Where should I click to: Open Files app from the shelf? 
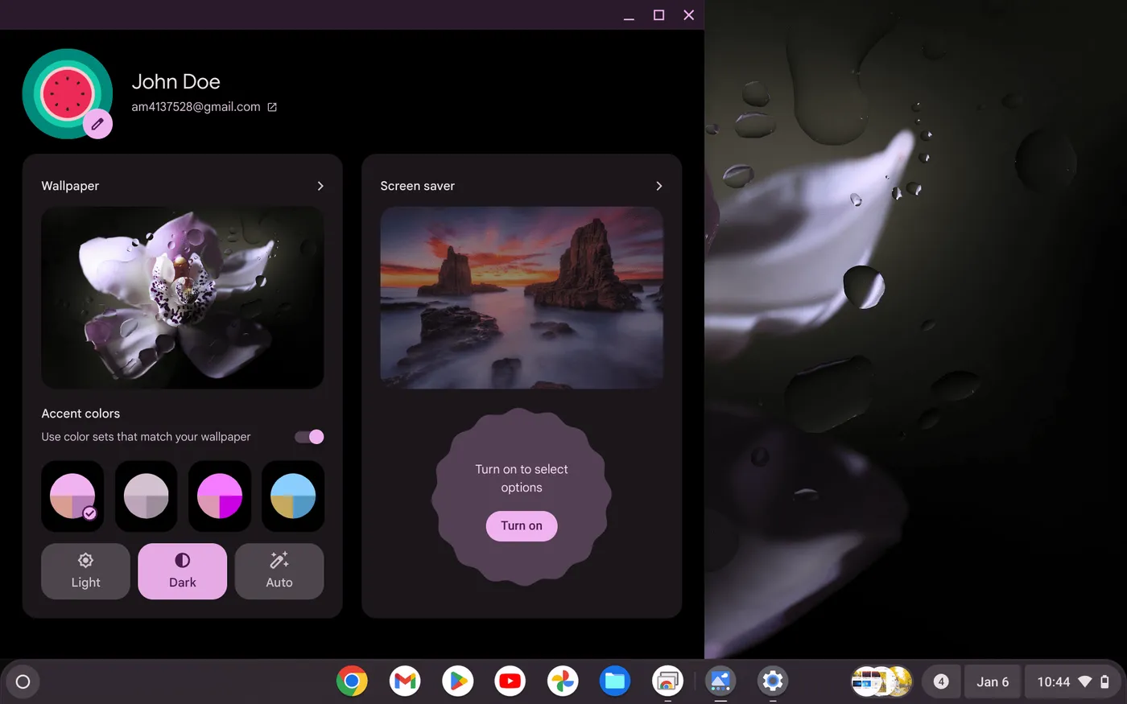(615, 681)
